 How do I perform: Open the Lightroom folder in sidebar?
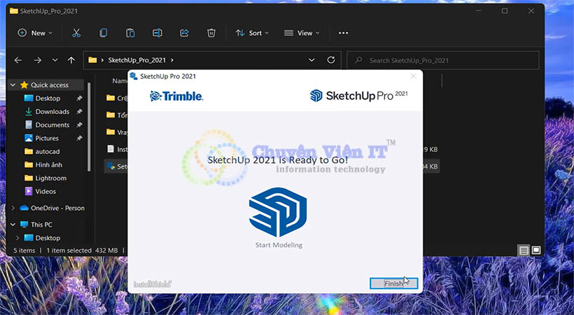click(52, 178)
